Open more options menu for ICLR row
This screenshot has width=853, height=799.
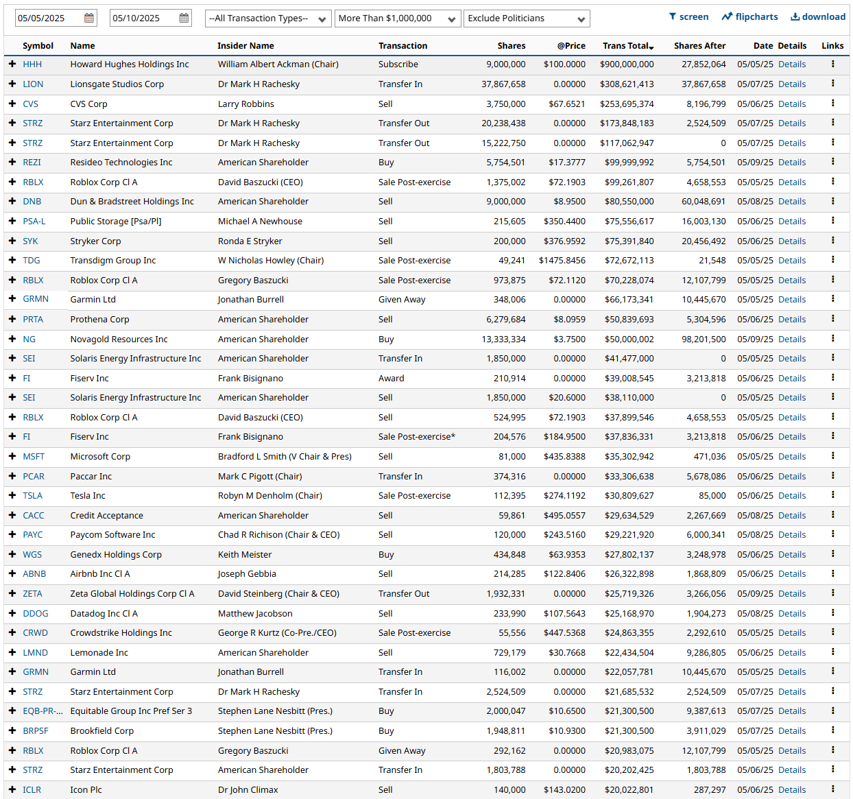point(833,789)
